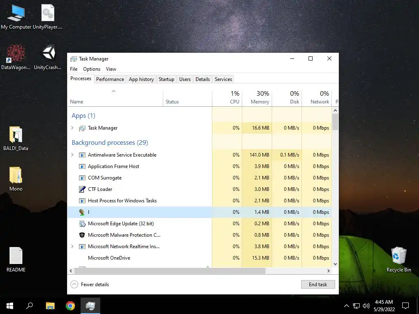Click Task Manager title bar icon
Viewport: 419px width, 314px height.
(x=74, y=59)
